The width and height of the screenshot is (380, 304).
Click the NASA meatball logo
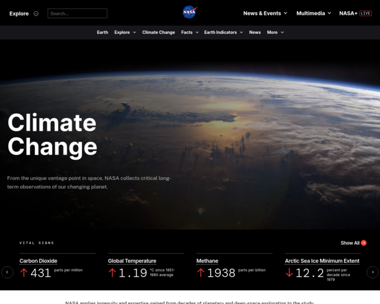(x=190, y=12)
